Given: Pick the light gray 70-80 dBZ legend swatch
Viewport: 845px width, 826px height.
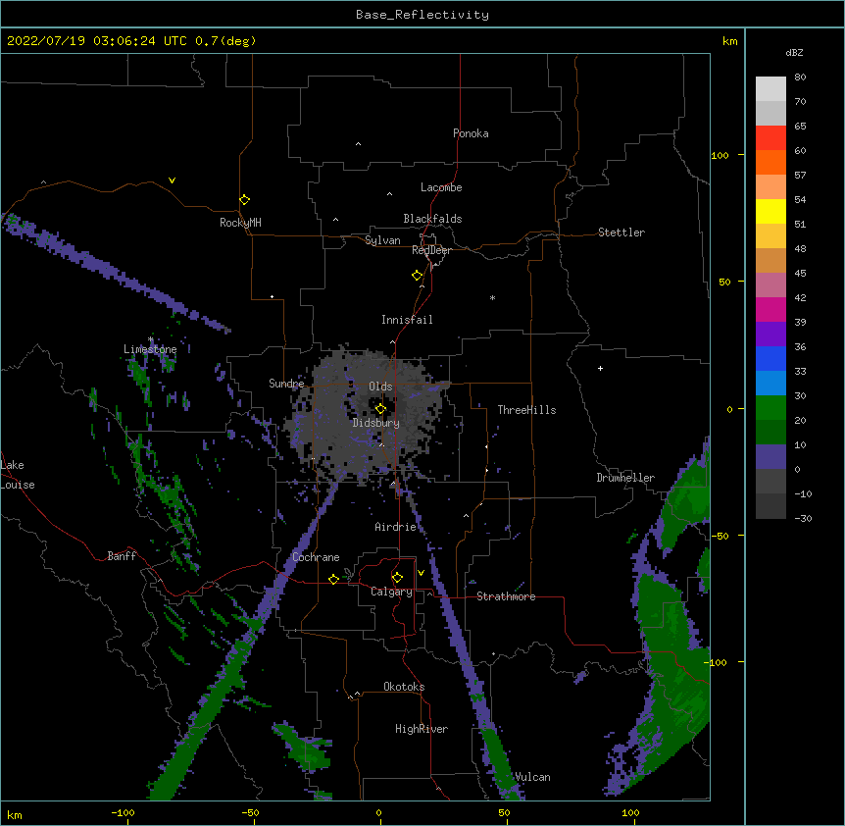Looking at the screenshot, I should [x=770, y=88].
